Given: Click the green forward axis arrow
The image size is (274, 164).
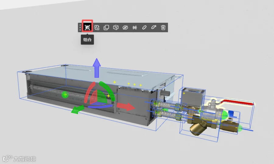Looking at the screenshot, I should 78,109.
